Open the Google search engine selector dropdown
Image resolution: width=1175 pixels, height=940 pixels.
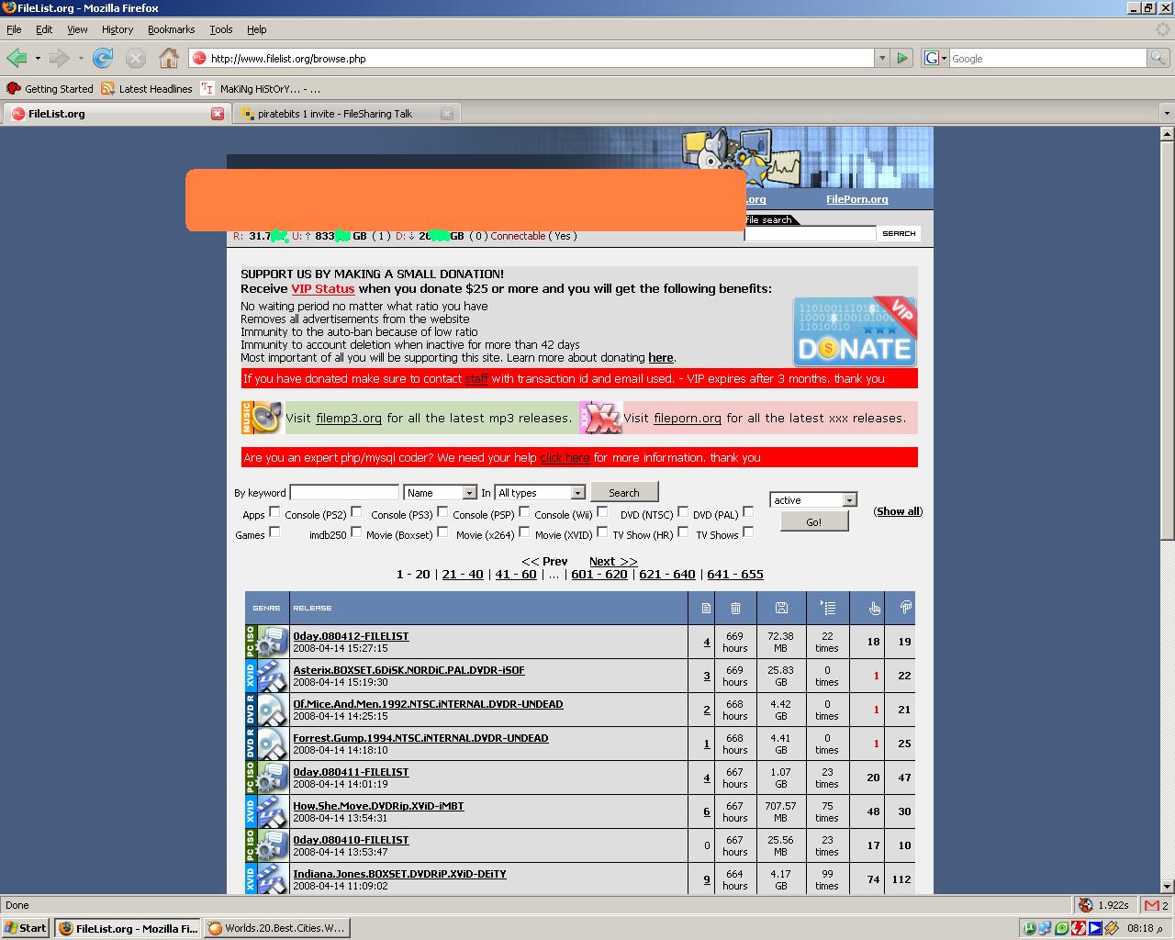pos(934,58)
